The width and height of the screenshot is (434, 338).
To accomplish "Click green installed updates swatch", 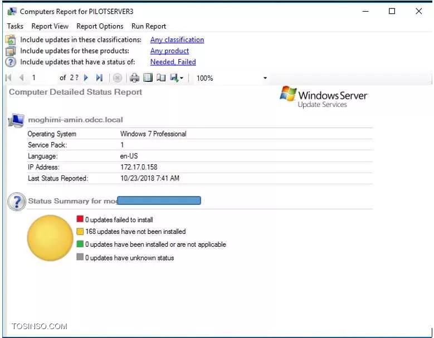I will pyautogui.click(x=80, y=244).
